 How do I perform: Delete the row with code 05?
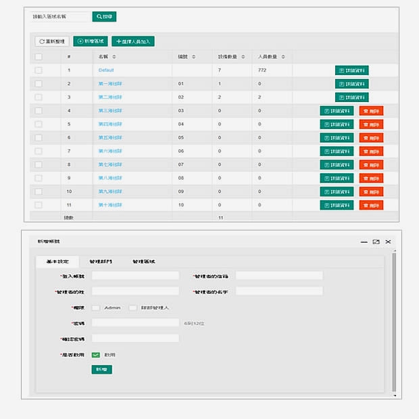(371, 138)
